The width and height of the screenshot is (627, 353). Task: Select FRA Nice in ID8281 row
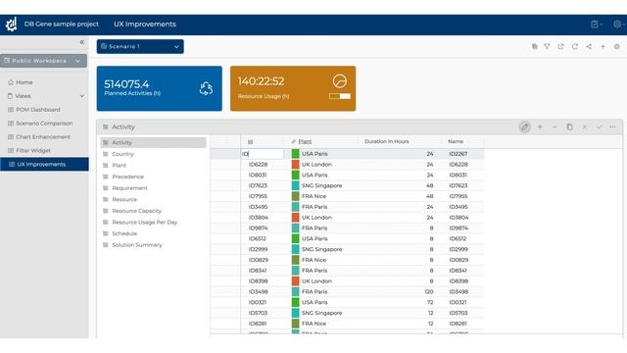(313, 324)
